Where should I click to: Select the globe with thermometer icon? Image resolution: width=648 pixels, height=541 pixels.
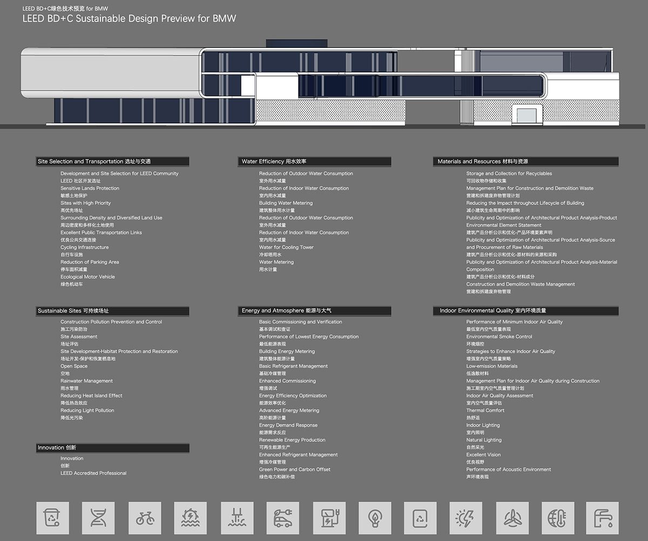pos(557,518)
